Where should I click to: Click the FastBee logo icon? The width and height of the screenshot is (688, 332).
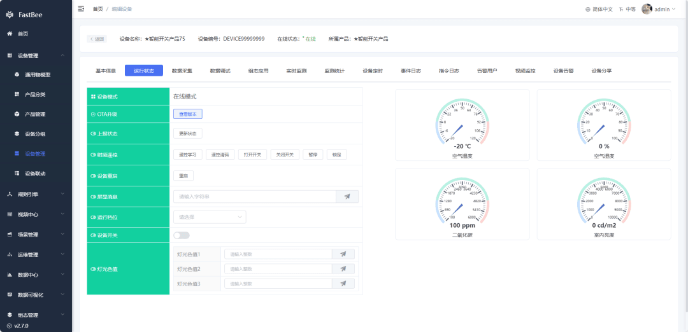click(10, 15)
